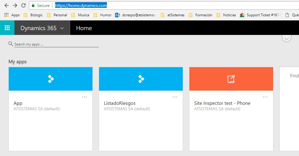The image size is (299, 156).
Task: Open the dcrespo@atsistemas Outlook bookmark
Action: [135, 15]
